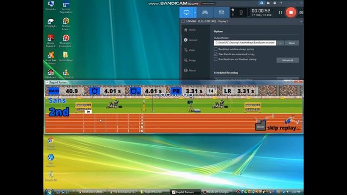The height and width of the screenshot is (195, 347).
Task: Toggle the webcam overlay icon
Action: [x=241, y=12]
